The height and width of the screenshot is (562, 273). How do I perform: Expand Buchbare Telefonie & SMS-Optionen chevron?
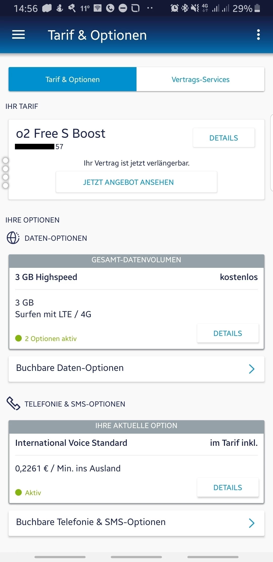(x=251, y=523)
